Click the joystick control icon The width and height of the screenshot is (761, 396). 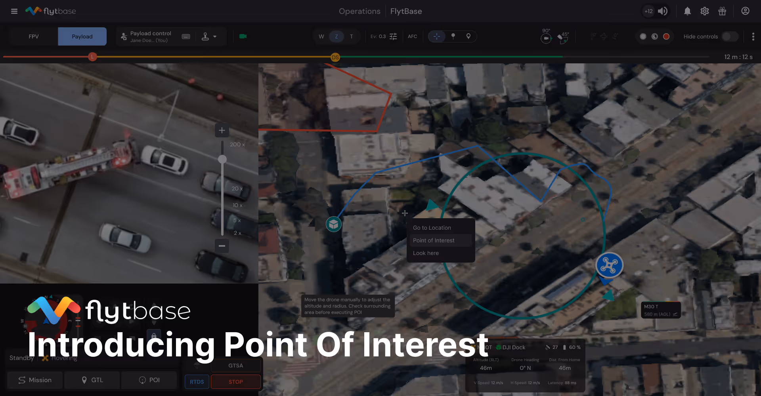[205, 36]
